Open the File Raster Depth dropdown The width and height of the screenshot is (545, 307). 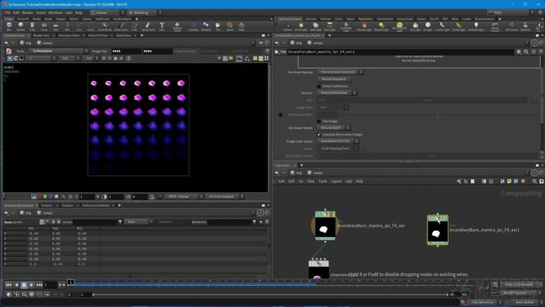334,127
